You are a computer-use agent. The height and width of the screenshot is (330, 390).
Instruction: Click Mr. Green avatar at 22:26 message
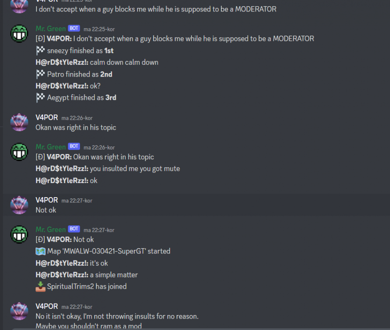(19, 152)
